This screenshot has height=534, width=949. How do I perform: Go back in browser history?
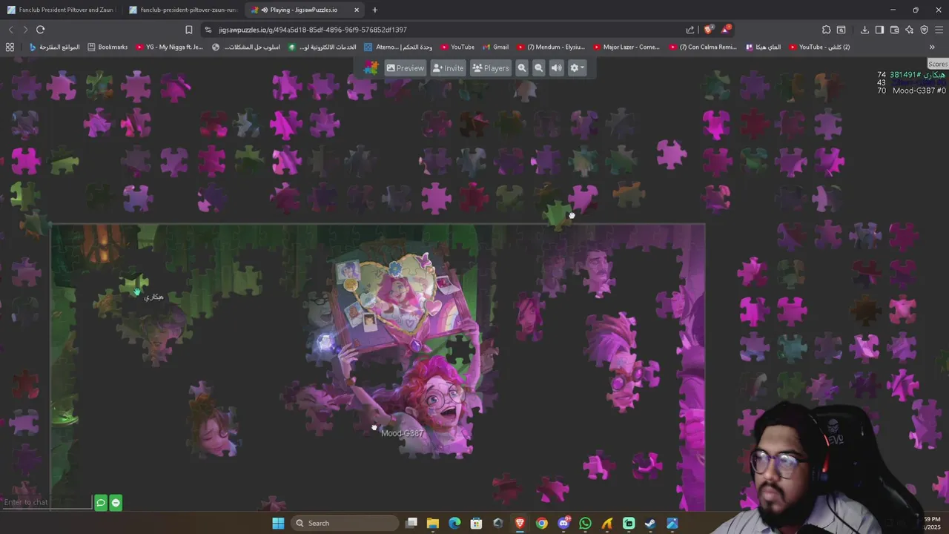point(10,30)
